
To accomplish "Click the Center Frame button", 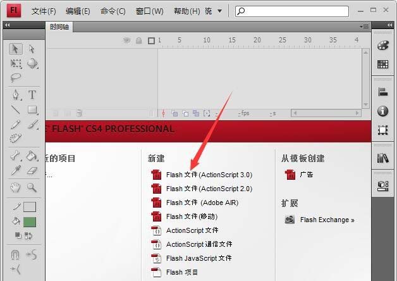I will click(163, 113).
